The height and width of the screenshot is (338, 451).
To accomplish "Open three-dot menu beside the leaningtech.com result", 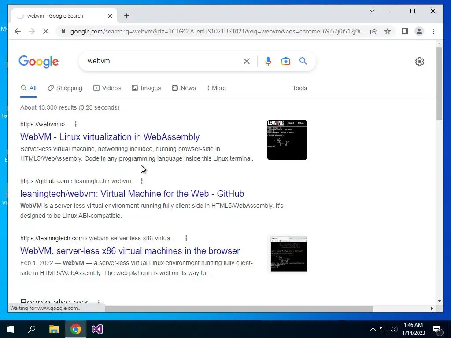I will [x=186, y=238].
